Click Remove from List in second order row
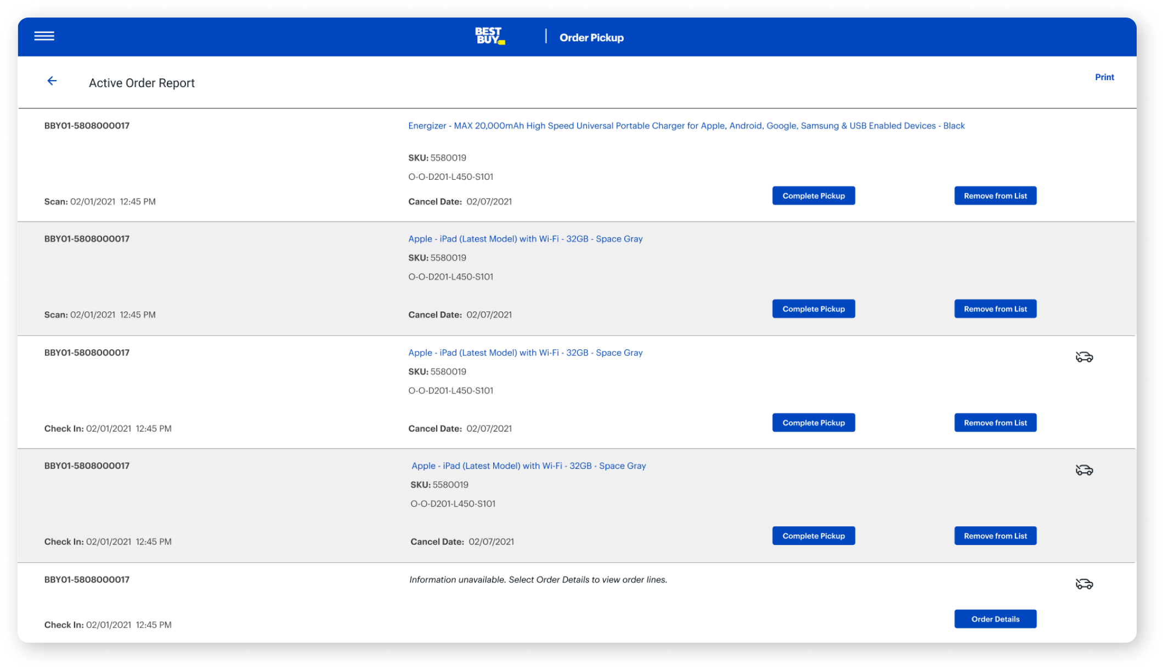The height and width of the screenshot is (669, 1163). [x=995, y=309]
